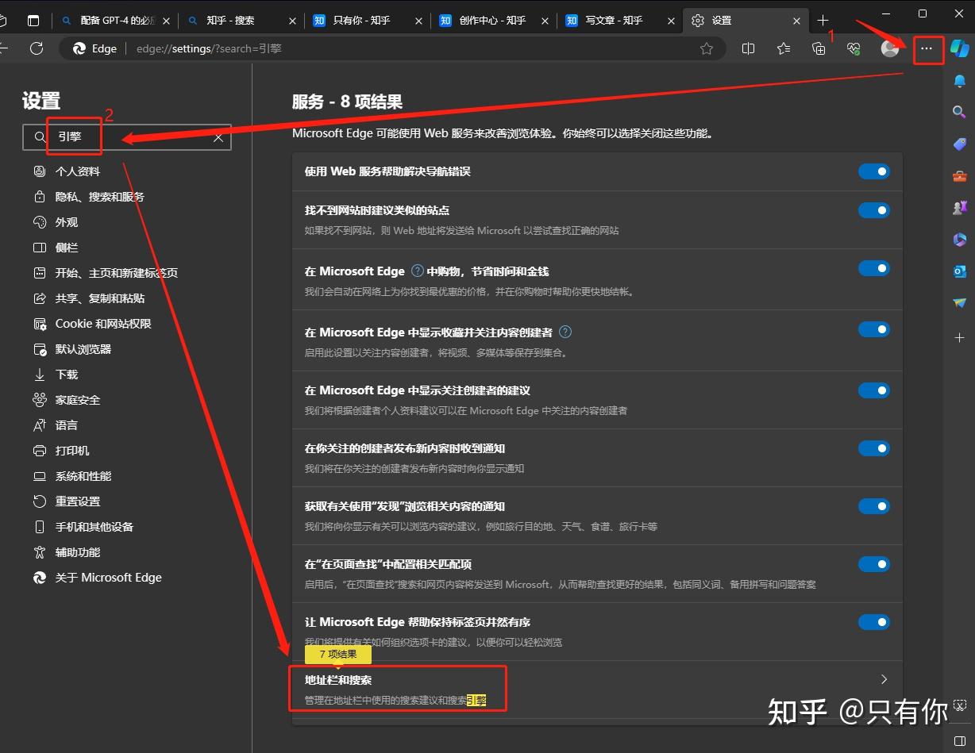Screen dimensions: 975x753
Task: Toggle 在页面查找中配置相关匹配项 switch
Action: tap(874, 564)
